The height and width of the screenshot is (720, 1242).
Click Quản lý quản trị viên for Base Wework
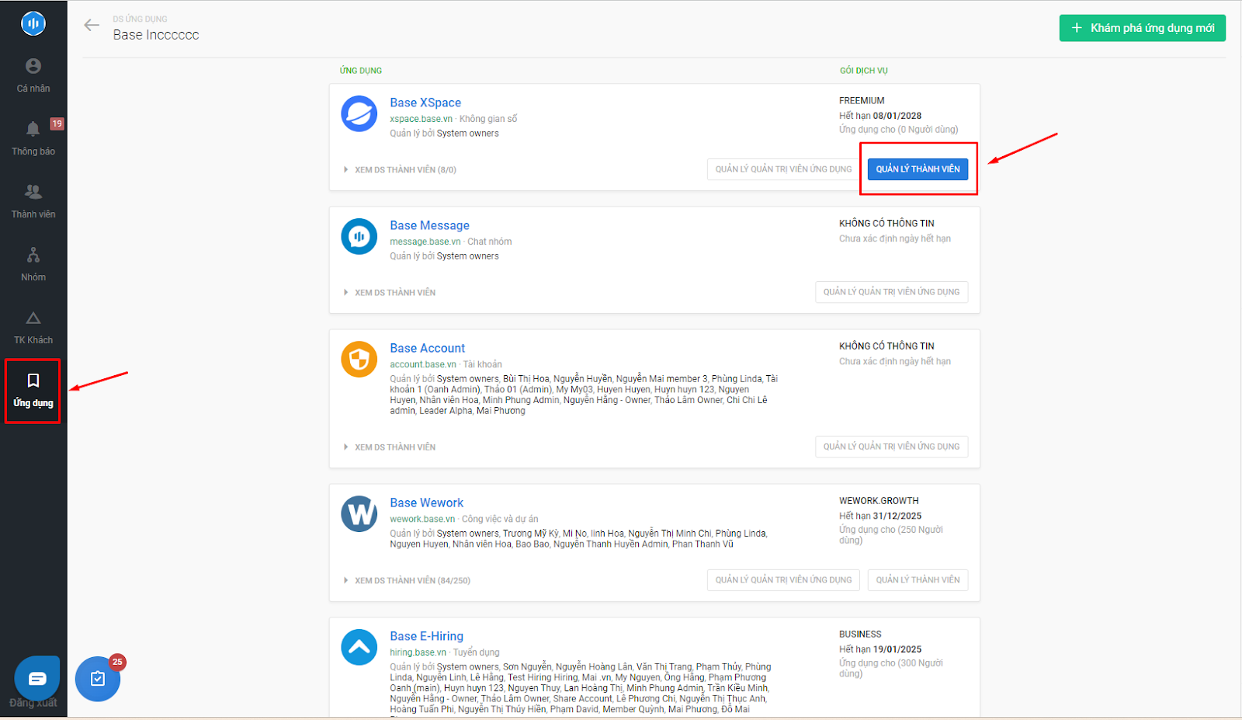[x=783, y=579]
